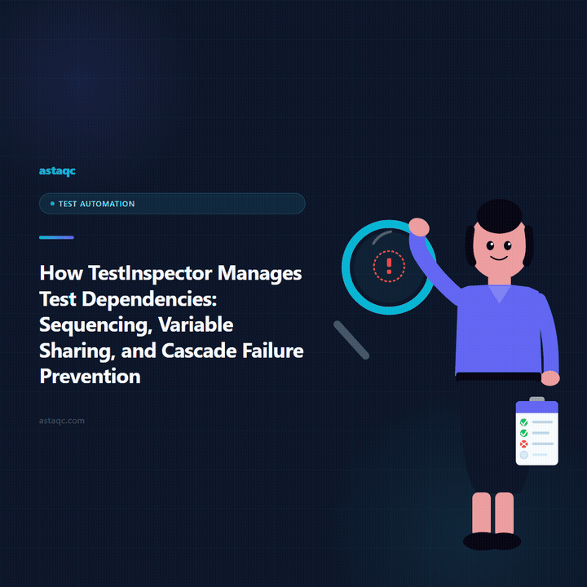This screenshot has width=587, height=587.
Task: Click the second green checkmark on clipboard
Action: pos(523,433)
